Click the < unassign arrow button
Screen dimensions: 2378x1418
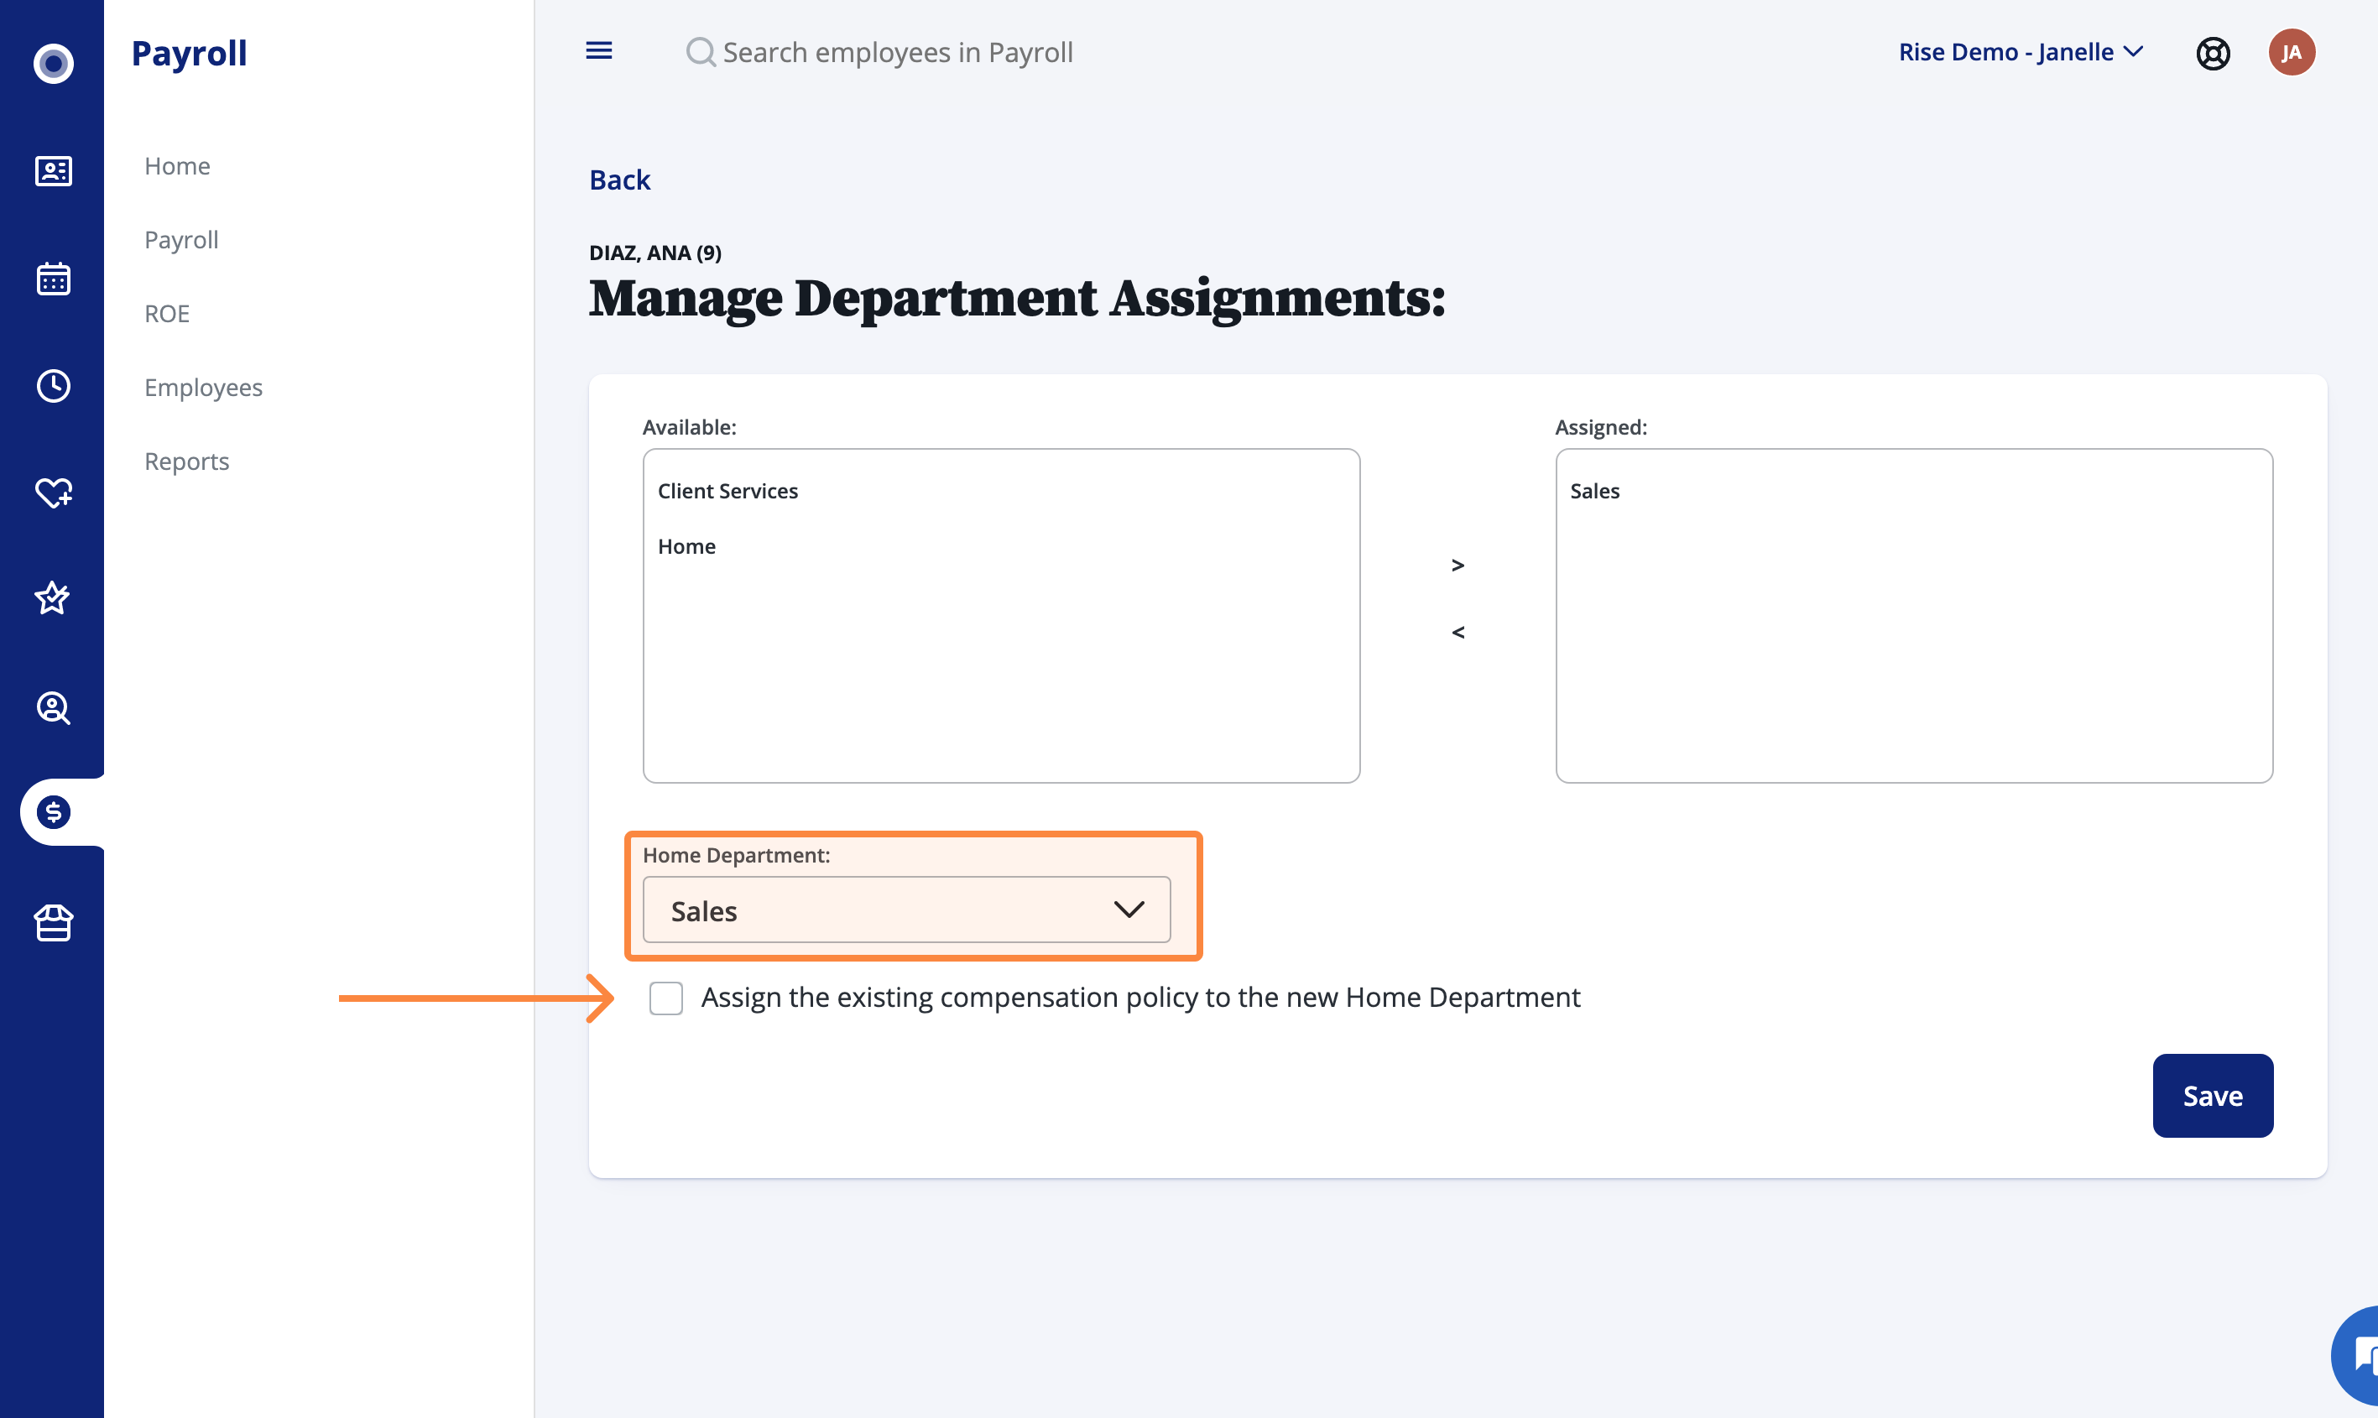point(1458,632)
